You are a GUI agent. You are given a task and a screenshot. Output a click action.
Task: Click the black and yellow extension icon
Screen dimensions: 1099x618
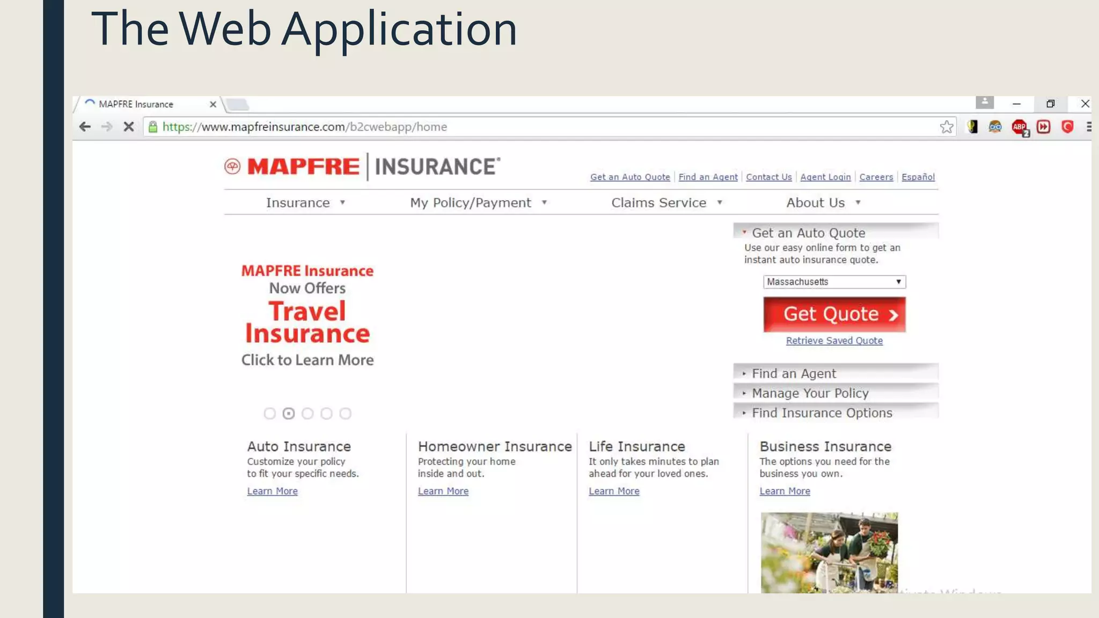972,127
